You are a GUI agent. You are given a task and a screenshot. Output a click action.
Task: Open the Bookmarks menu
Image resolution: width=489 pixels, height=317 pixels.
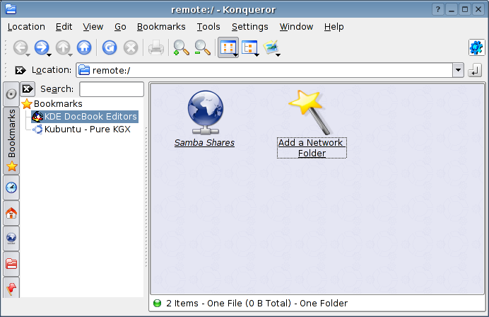point(161,27)
